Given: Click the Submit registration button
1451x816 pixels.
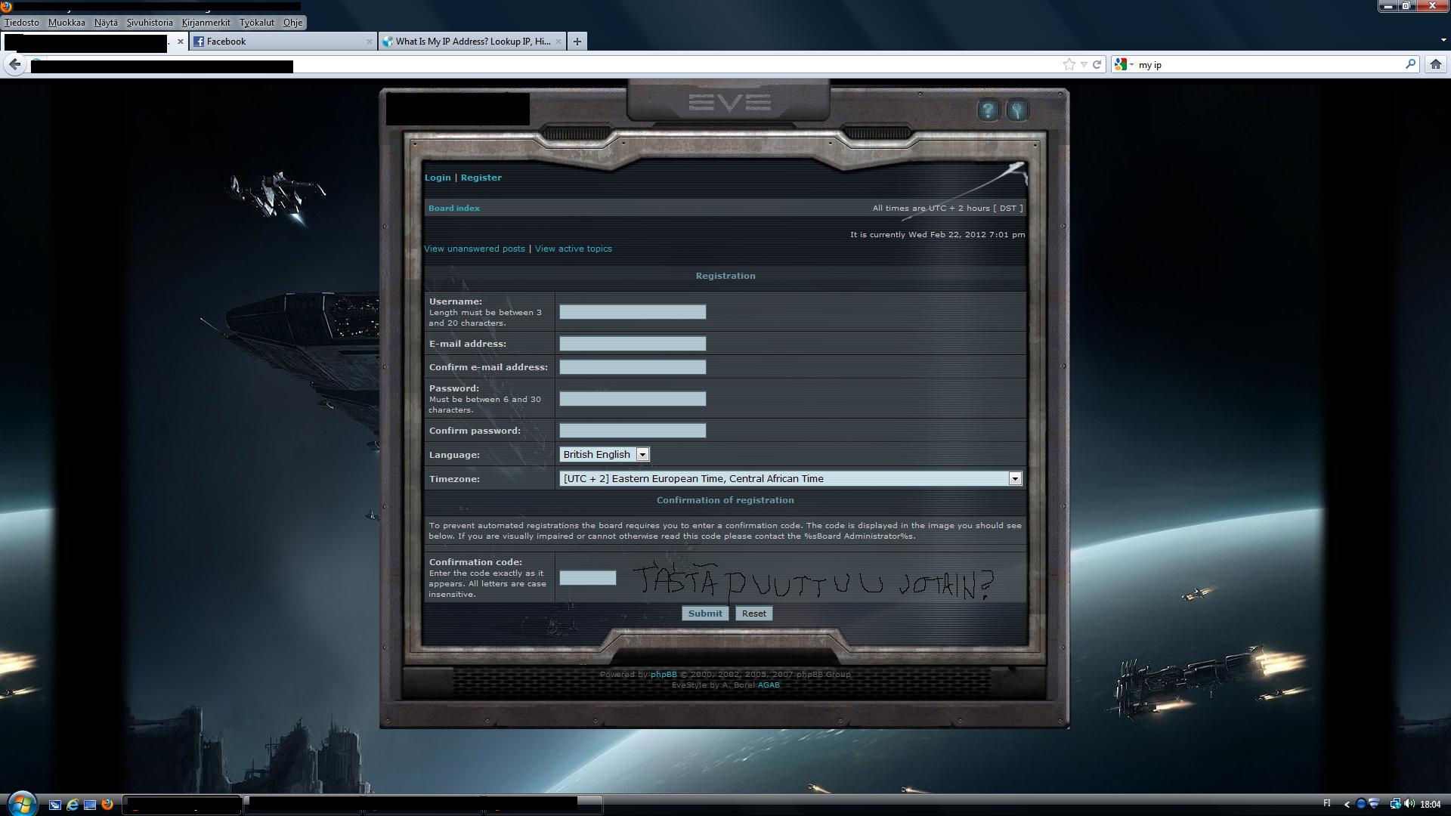Looking at the screenshot, I should [x=704, y=614].
